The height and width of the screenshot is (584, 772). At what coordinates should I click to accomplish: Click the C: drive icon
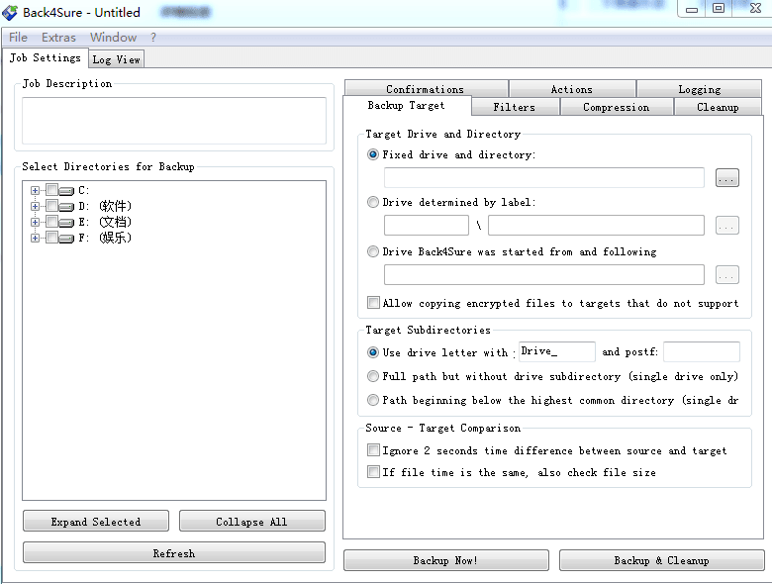coord(66,191)
